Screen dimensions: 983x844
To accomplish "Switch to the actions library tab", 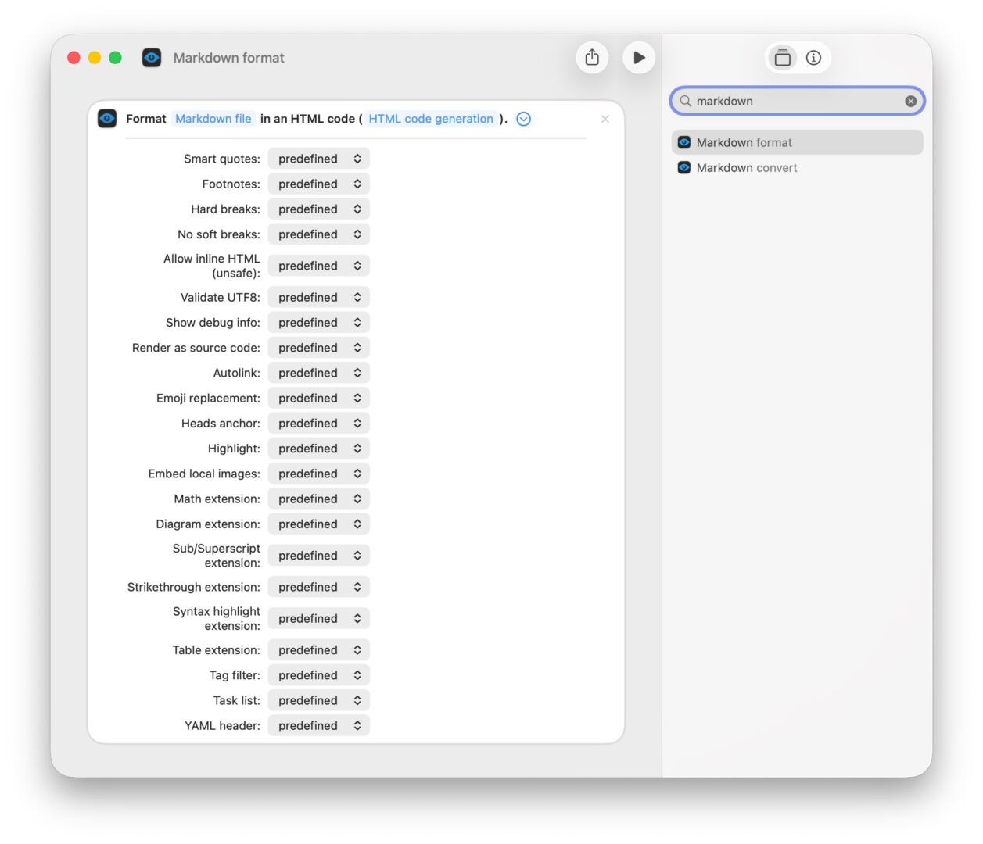I will [x=782, y=57].
